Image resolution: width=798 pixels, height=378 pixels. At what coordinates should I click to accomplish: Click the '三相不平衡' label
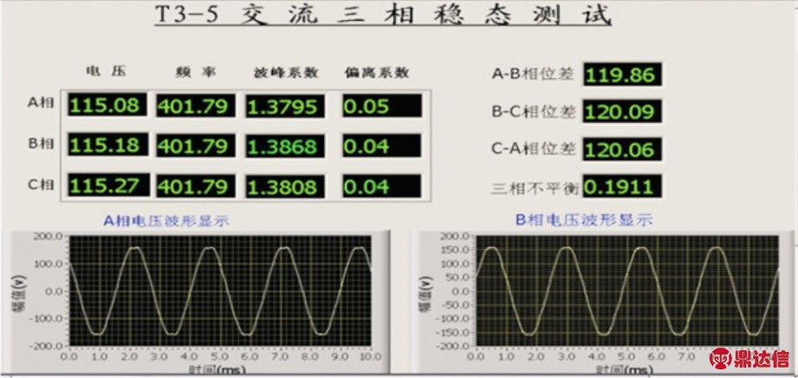535,188
